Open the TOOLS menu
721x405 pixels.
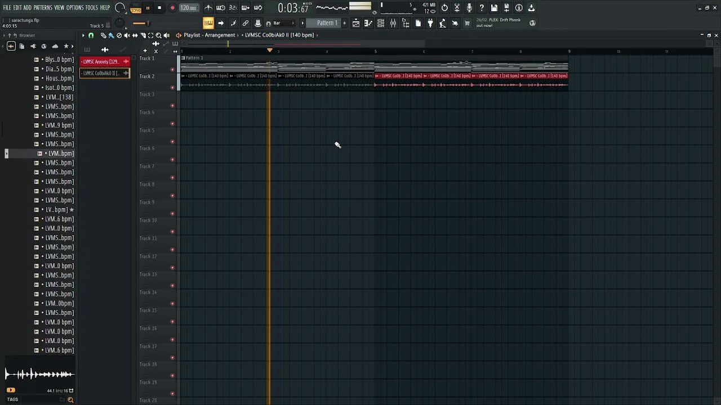[92, 8]
